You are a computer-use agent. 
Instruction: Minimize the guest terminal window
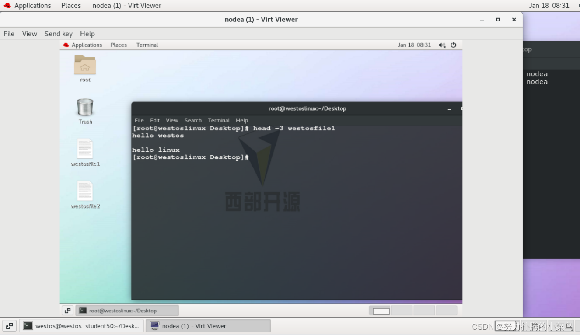(449, 109)
